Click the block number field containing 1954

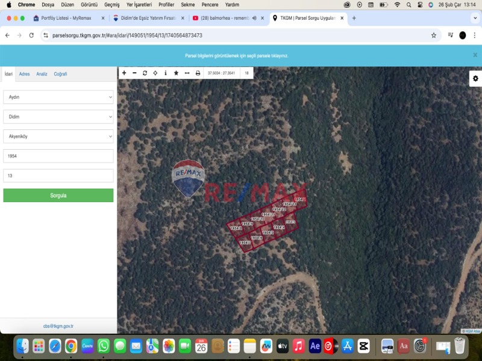58,156
